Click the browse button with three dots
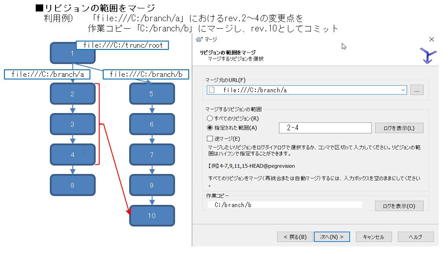The width and height of the screenshot is (444, 253). 417,90
